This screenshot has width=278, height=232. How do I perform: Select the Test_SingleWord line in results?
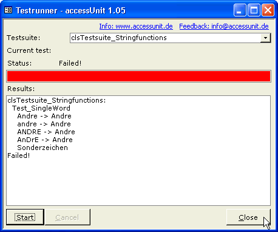click(x=41, y=108)
